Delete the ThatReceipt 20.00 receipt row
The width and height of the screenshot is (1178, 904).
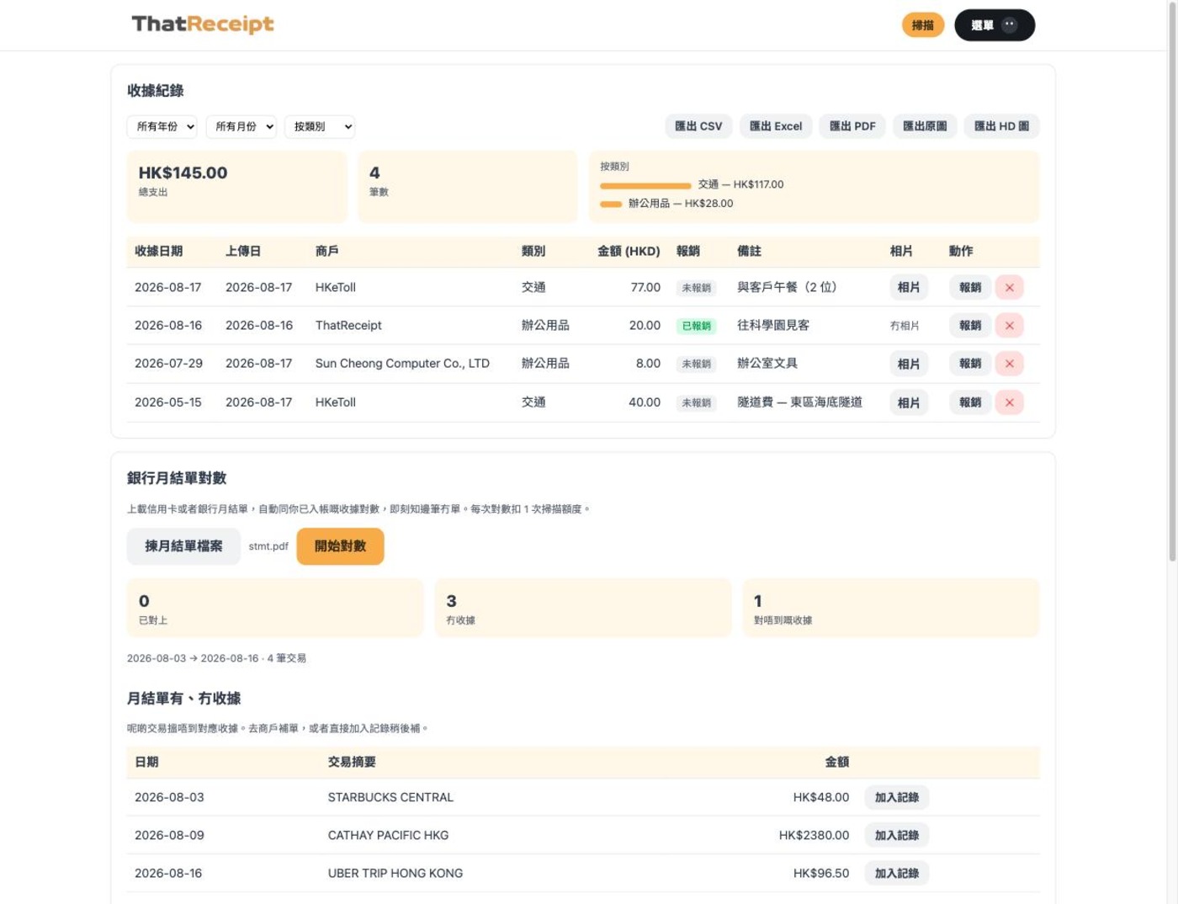[x=1009, y=325]
